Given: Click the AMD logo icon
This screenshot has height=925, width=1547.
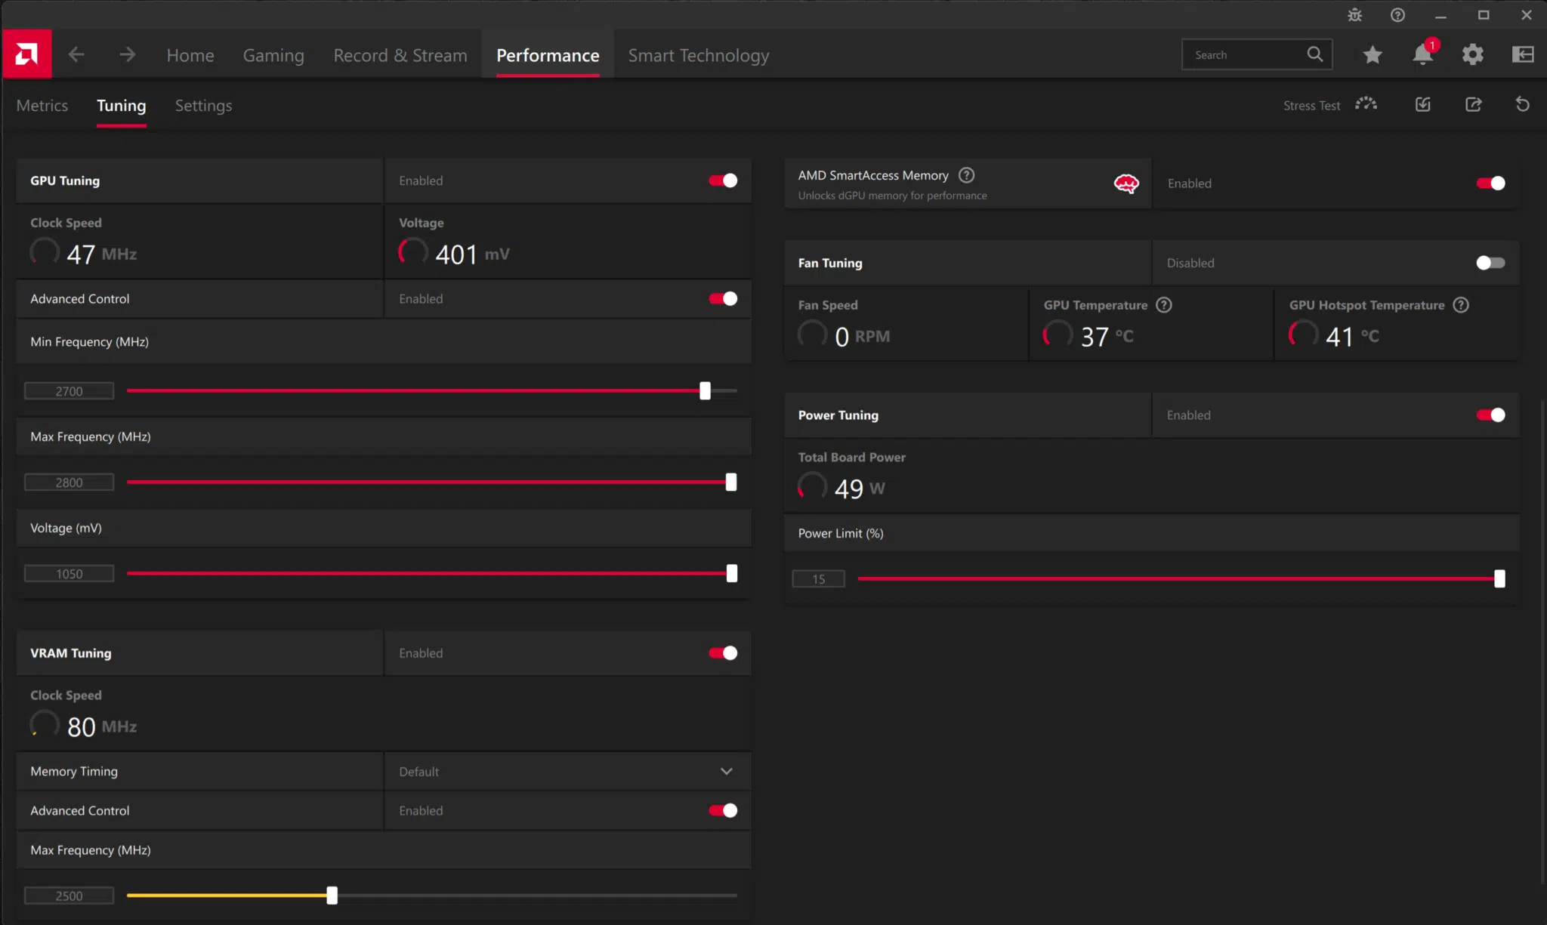Looking at the screenshot, I should tap(26, 54).
